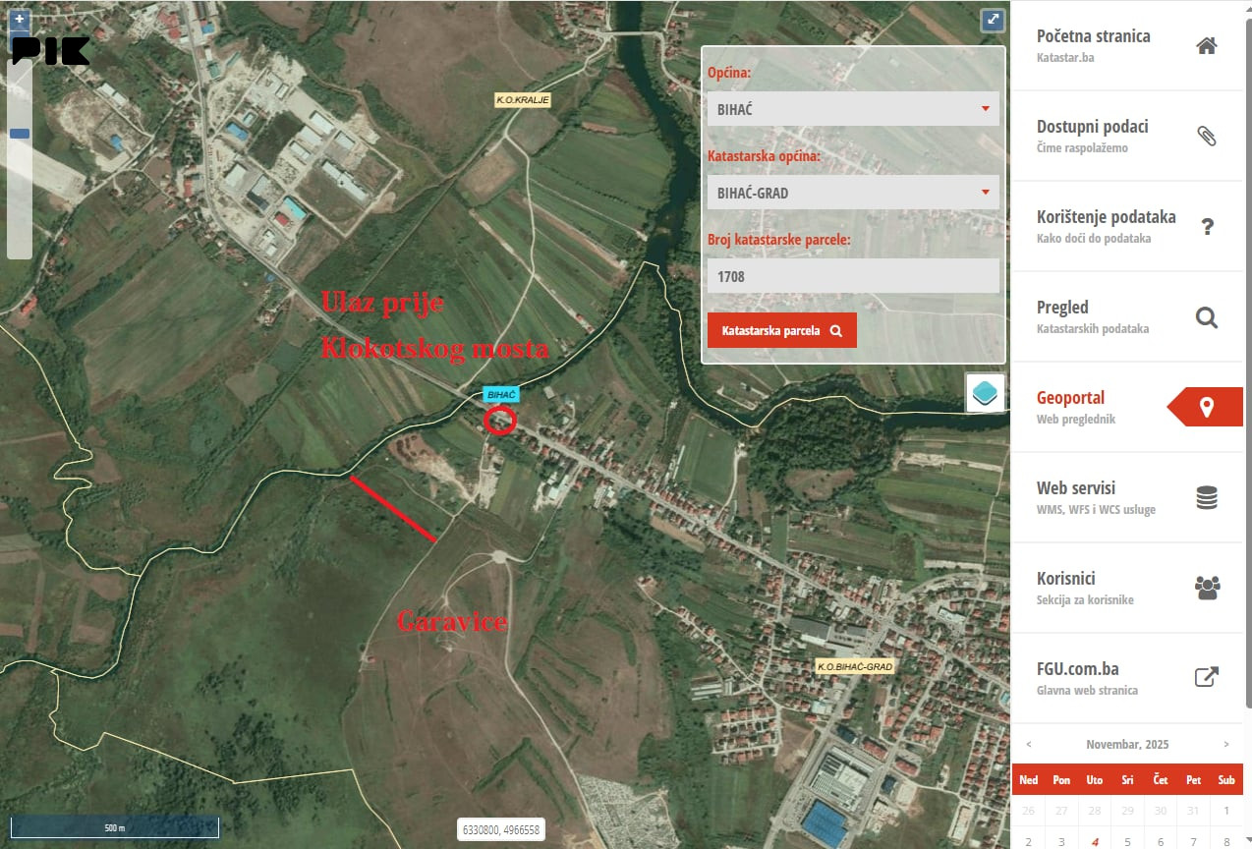Click the magnifier icon inside Katastarska parcela button

point(836,331)
